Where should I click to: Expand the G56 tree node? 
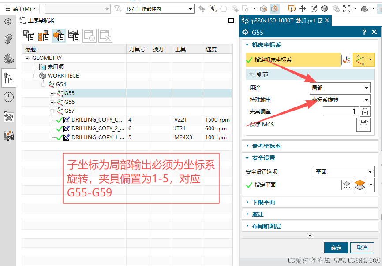[52, 102]
